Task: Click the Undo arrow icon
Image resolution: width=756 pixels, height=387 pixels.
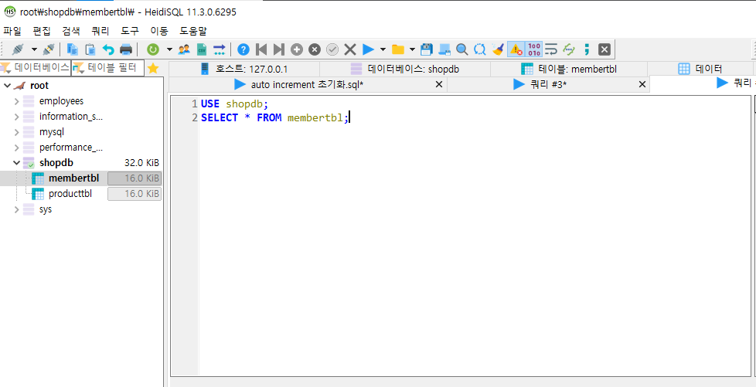Action: tap(108, 49)
